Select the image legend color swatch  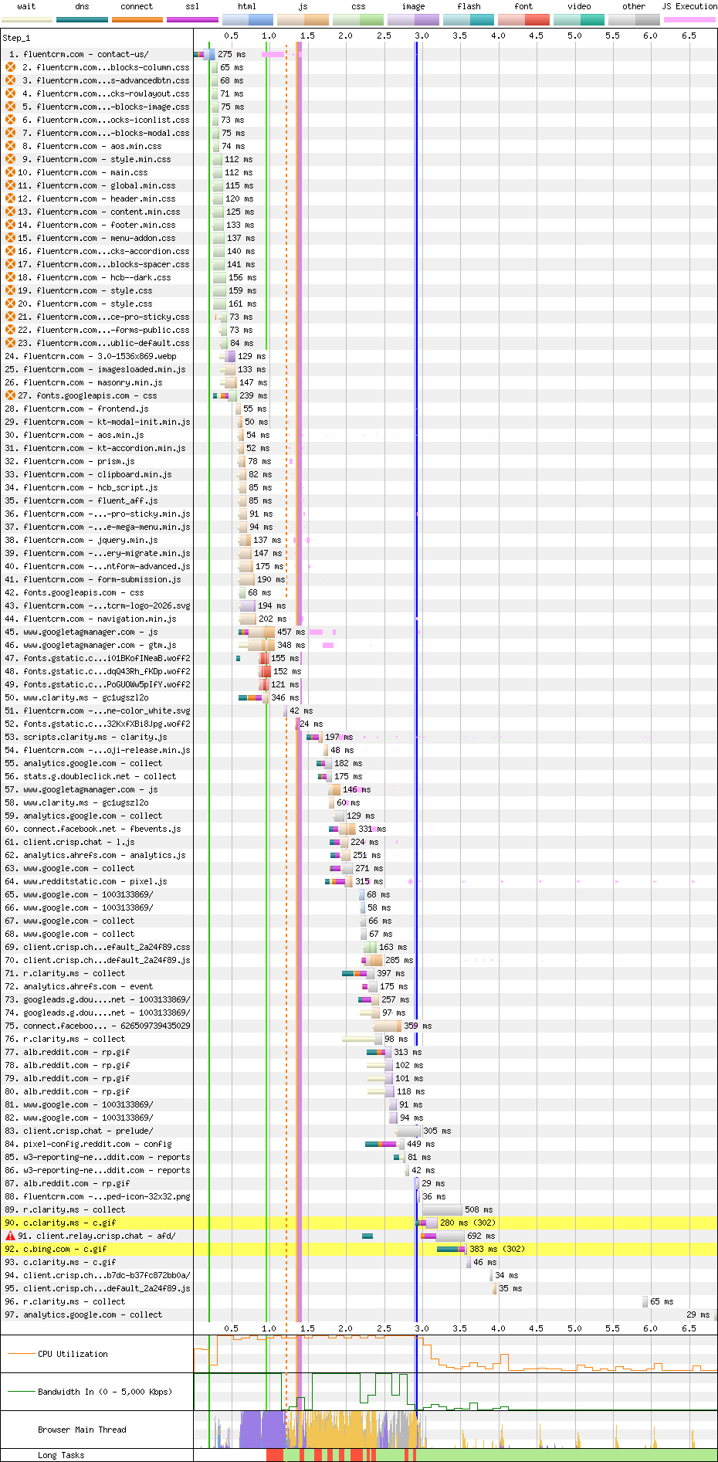(x=414, y=19)
